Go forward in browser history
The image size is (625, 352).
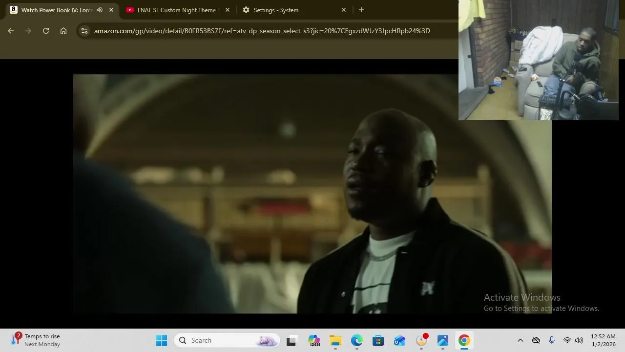coord(28,31)
